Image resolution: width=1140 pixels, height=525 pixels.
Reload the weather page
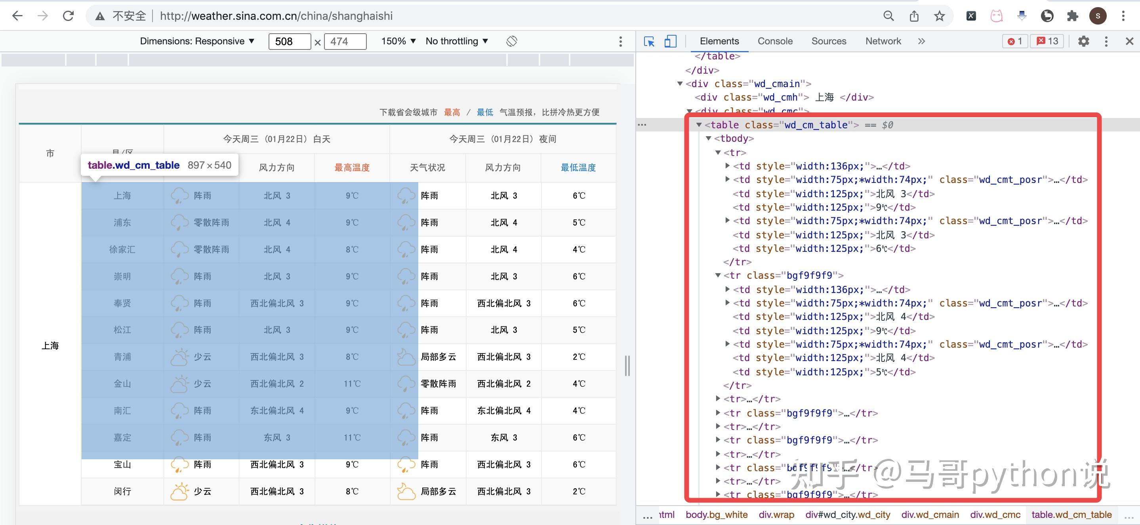[69, 15]
